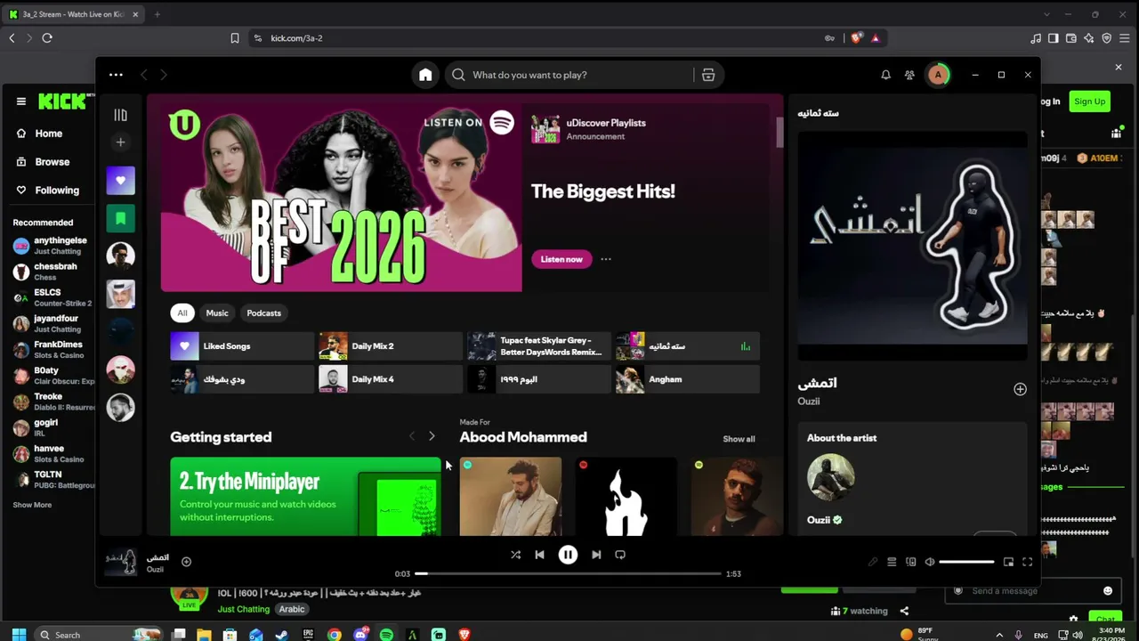Add current song to Liked Songs in player bar
Viewport: 1139px width, 641px height.
click(186, 562)
